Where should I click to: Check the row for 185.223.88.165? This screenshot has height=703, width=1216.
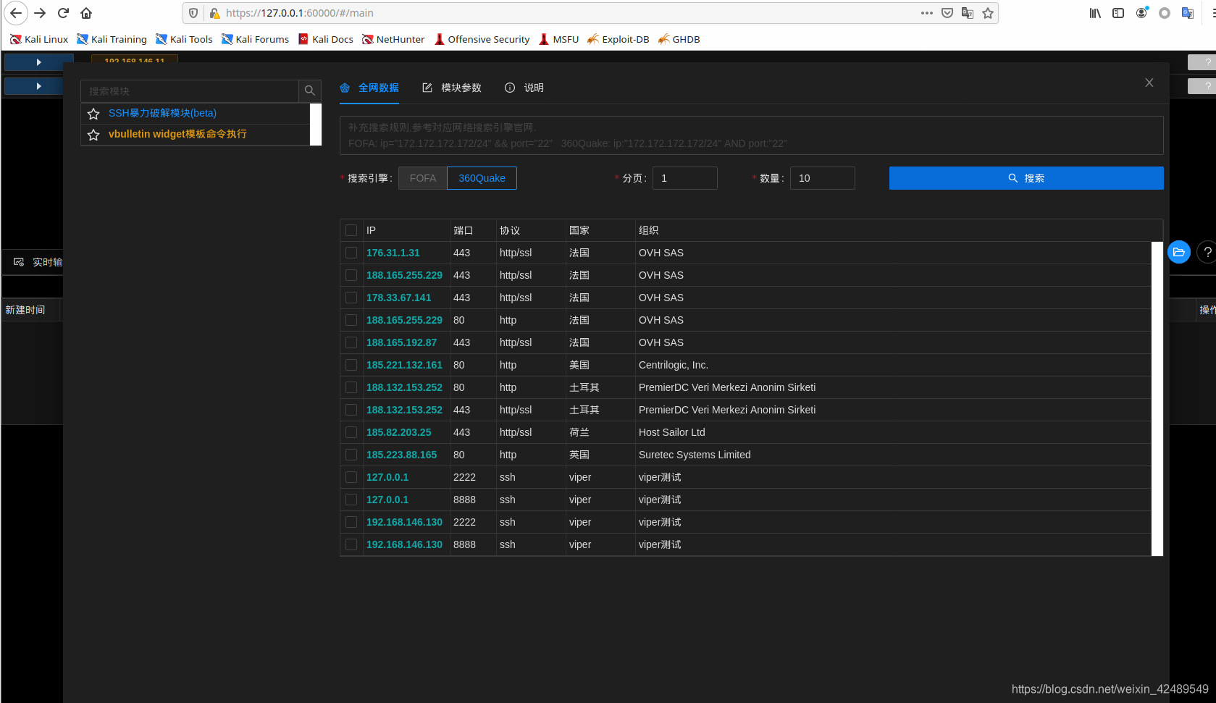point(351,455)
